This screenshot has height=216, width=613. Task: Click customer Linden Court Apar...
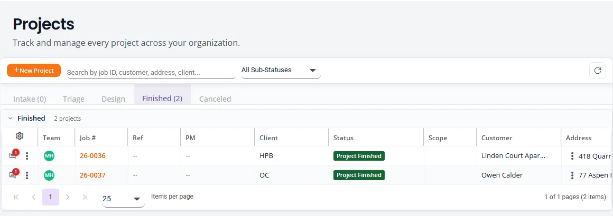click(x=513, y=156)
